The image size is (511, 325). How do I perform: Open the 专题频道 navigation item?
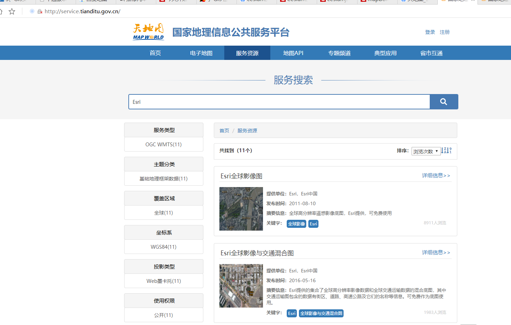[x=339, y=53]
